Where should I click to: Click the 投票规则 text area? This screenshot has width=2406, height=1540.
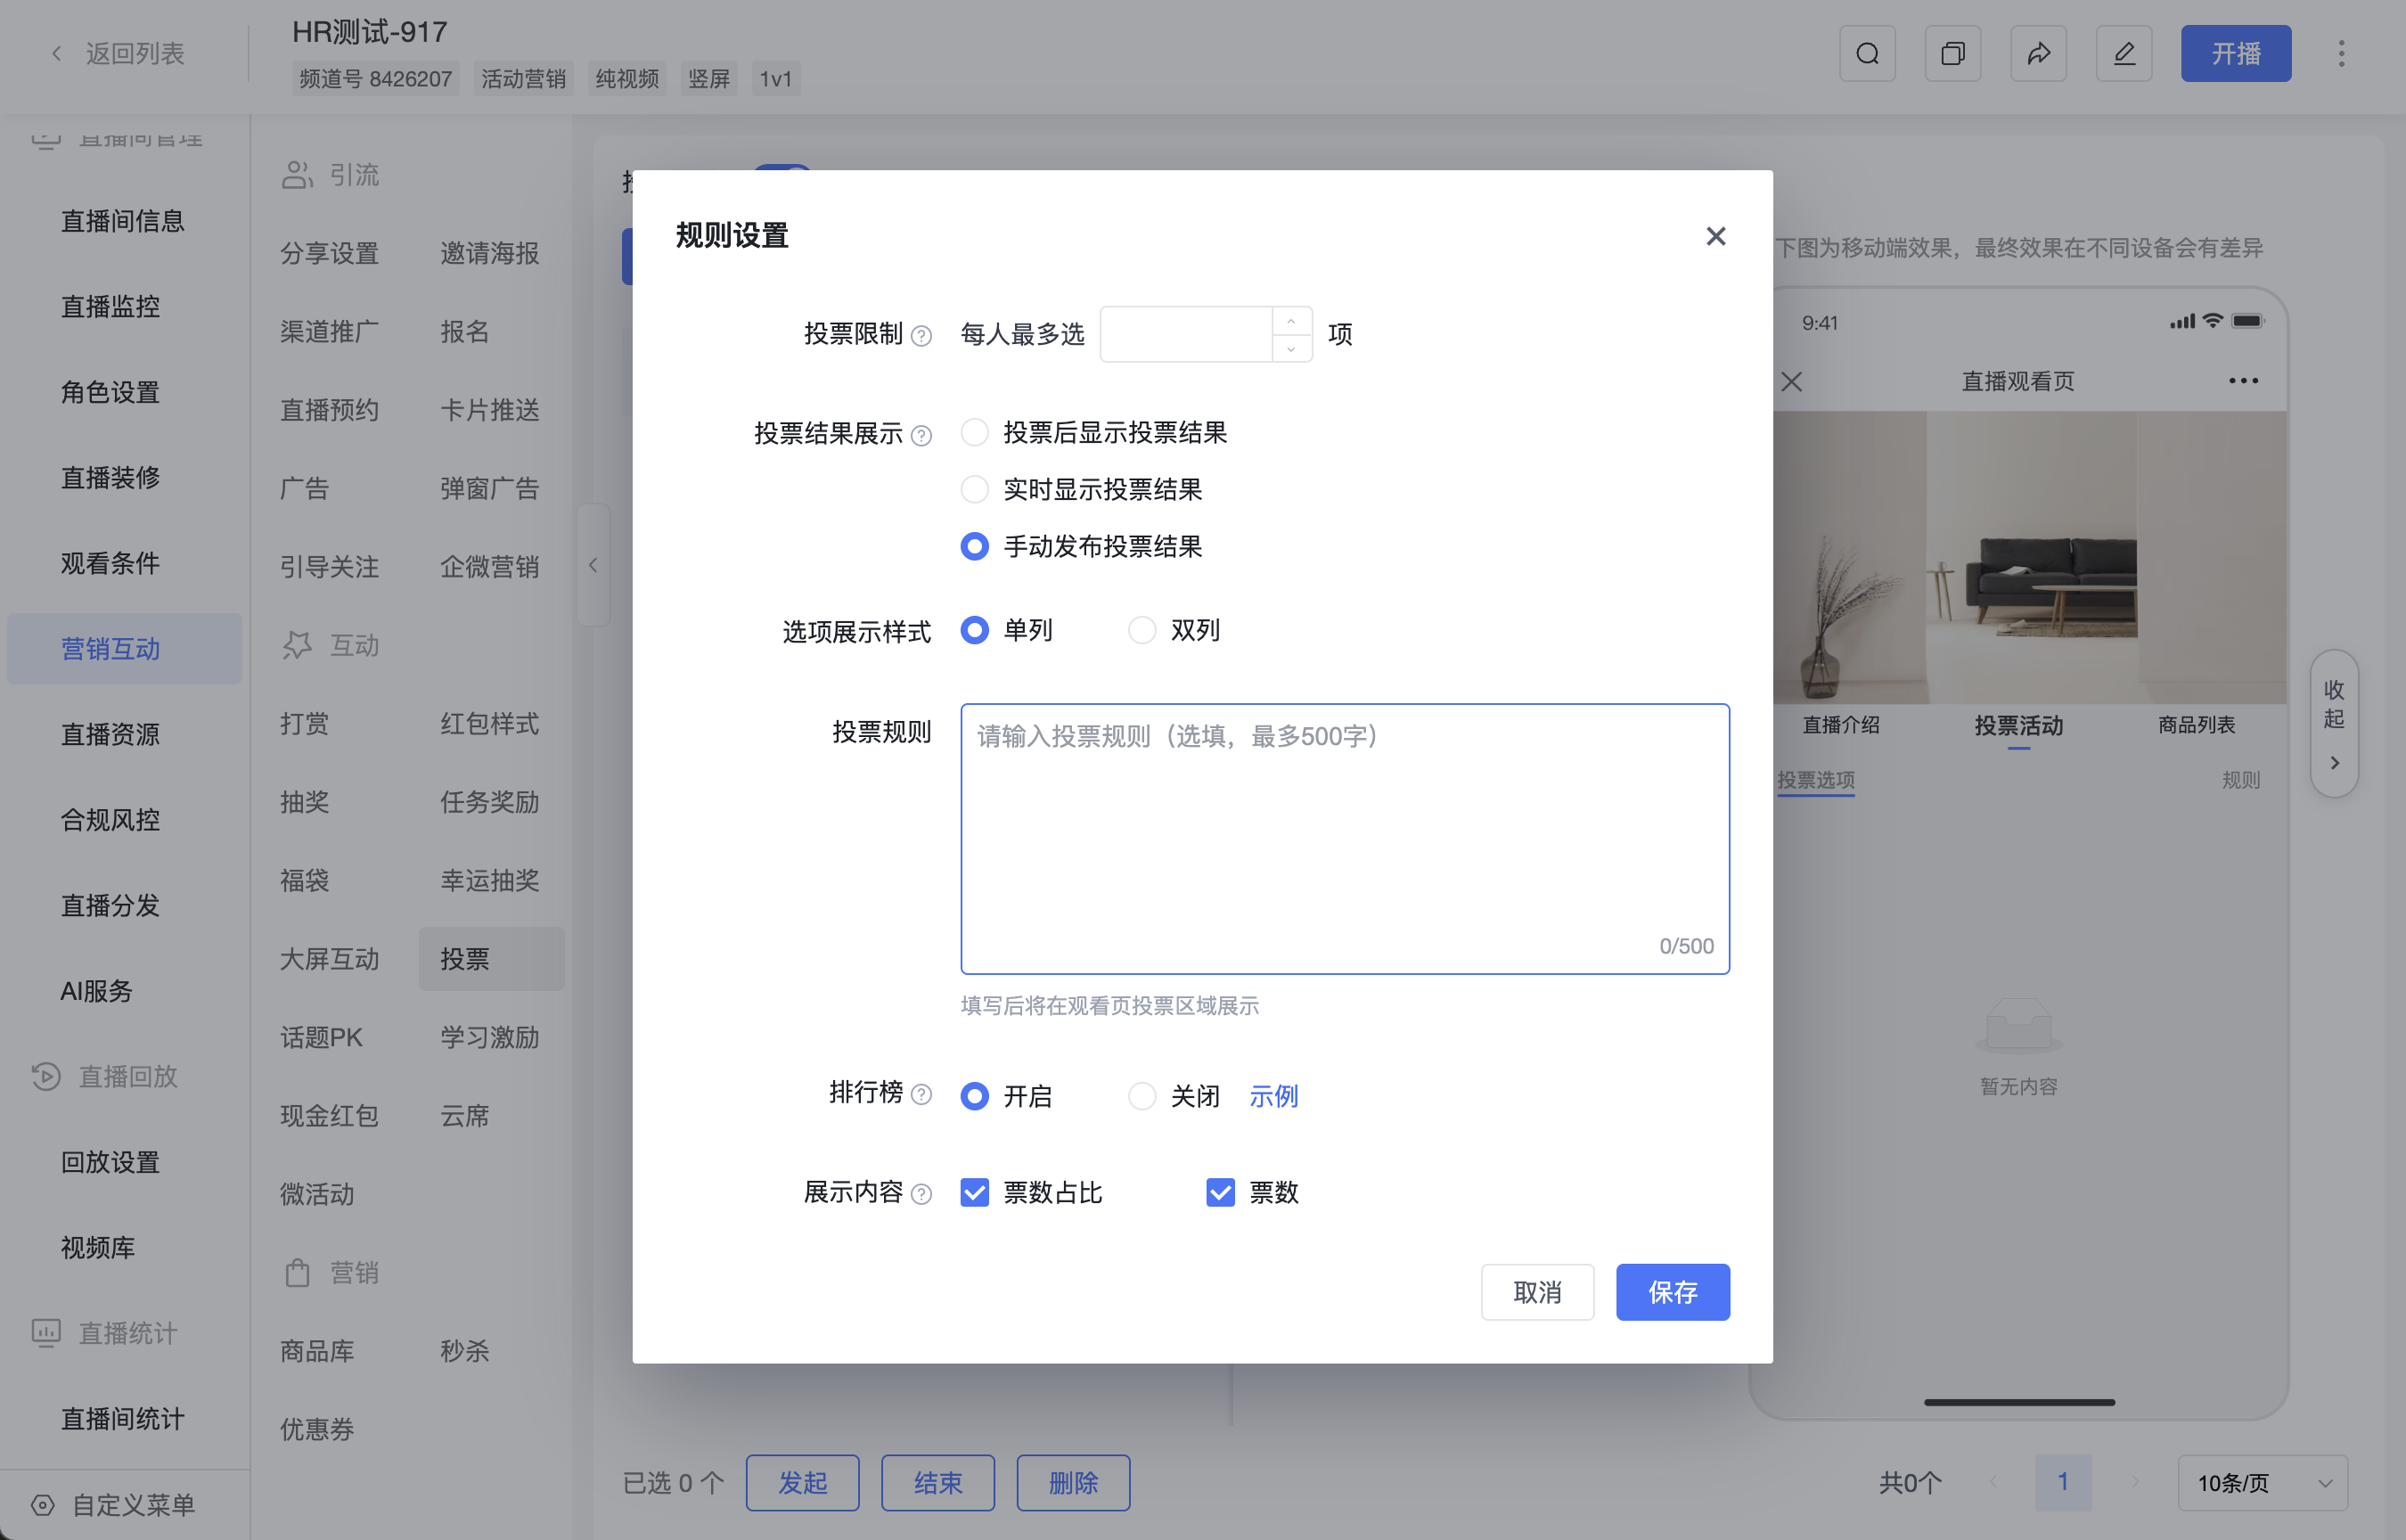(1345, 838)
